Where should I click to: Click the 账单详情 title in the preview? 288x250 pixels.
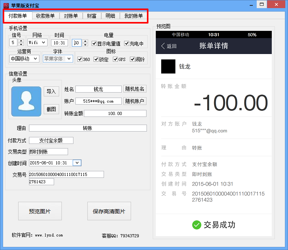[x=214, y=46]
